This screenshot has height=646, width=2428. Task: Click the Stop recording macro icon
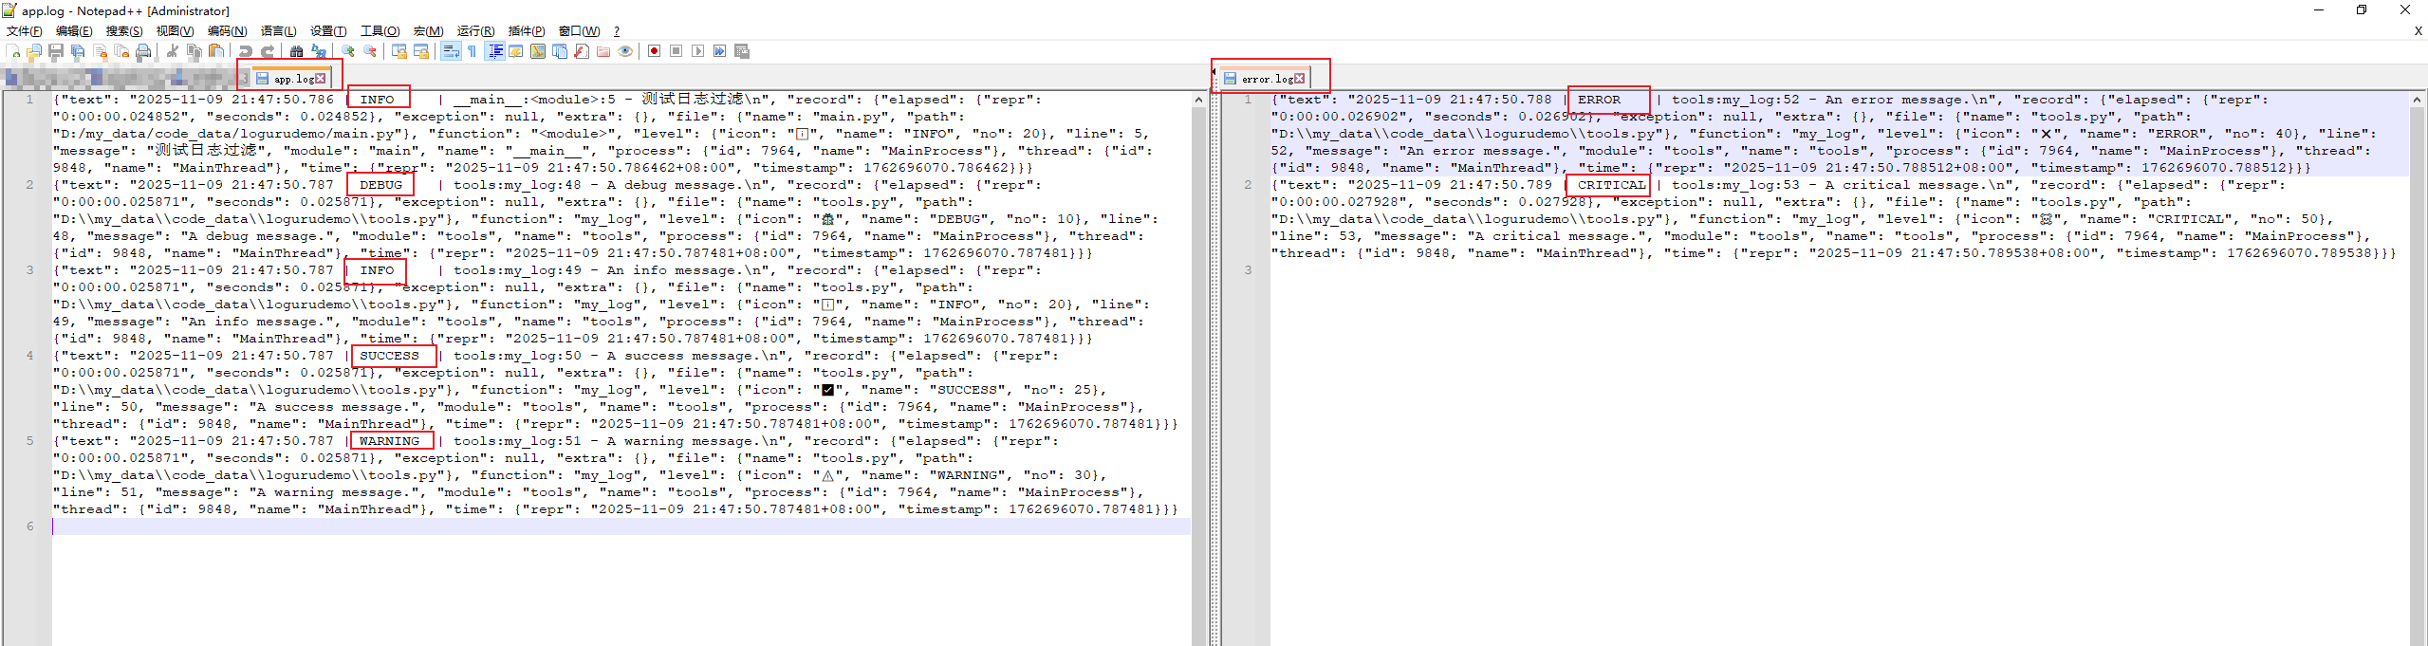pyautogui.click(x=676, y=51)
